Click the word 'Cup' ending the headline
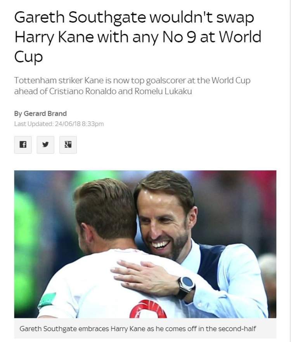The width and height of the screenshot is (291, 342). [28, 57]
